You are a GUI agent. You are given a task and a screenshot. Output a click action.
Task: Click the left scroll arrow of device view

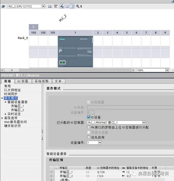(x=2, y=70)
